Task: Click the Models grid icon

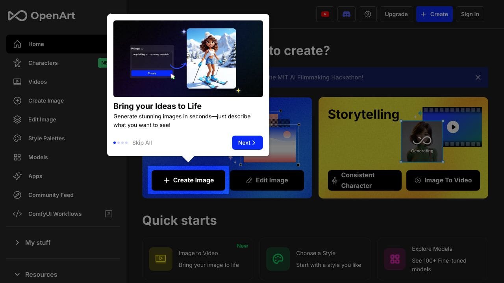Action: [x=17, y=157]
